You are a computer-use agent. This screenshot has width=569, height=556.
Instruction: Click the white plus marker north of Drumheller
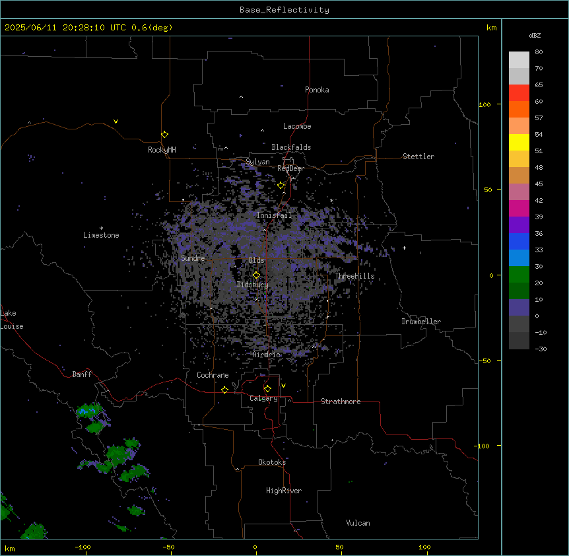click(x=404, y=248)
